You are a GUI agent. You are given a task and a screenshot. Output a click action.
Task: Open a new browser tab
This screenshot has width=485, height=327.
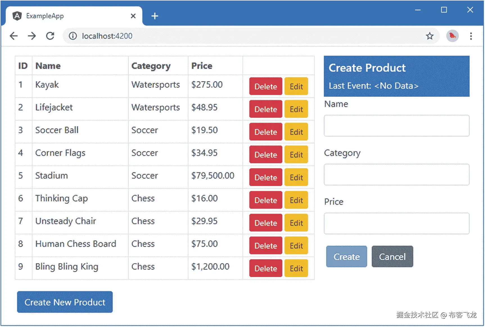[155, 16]
